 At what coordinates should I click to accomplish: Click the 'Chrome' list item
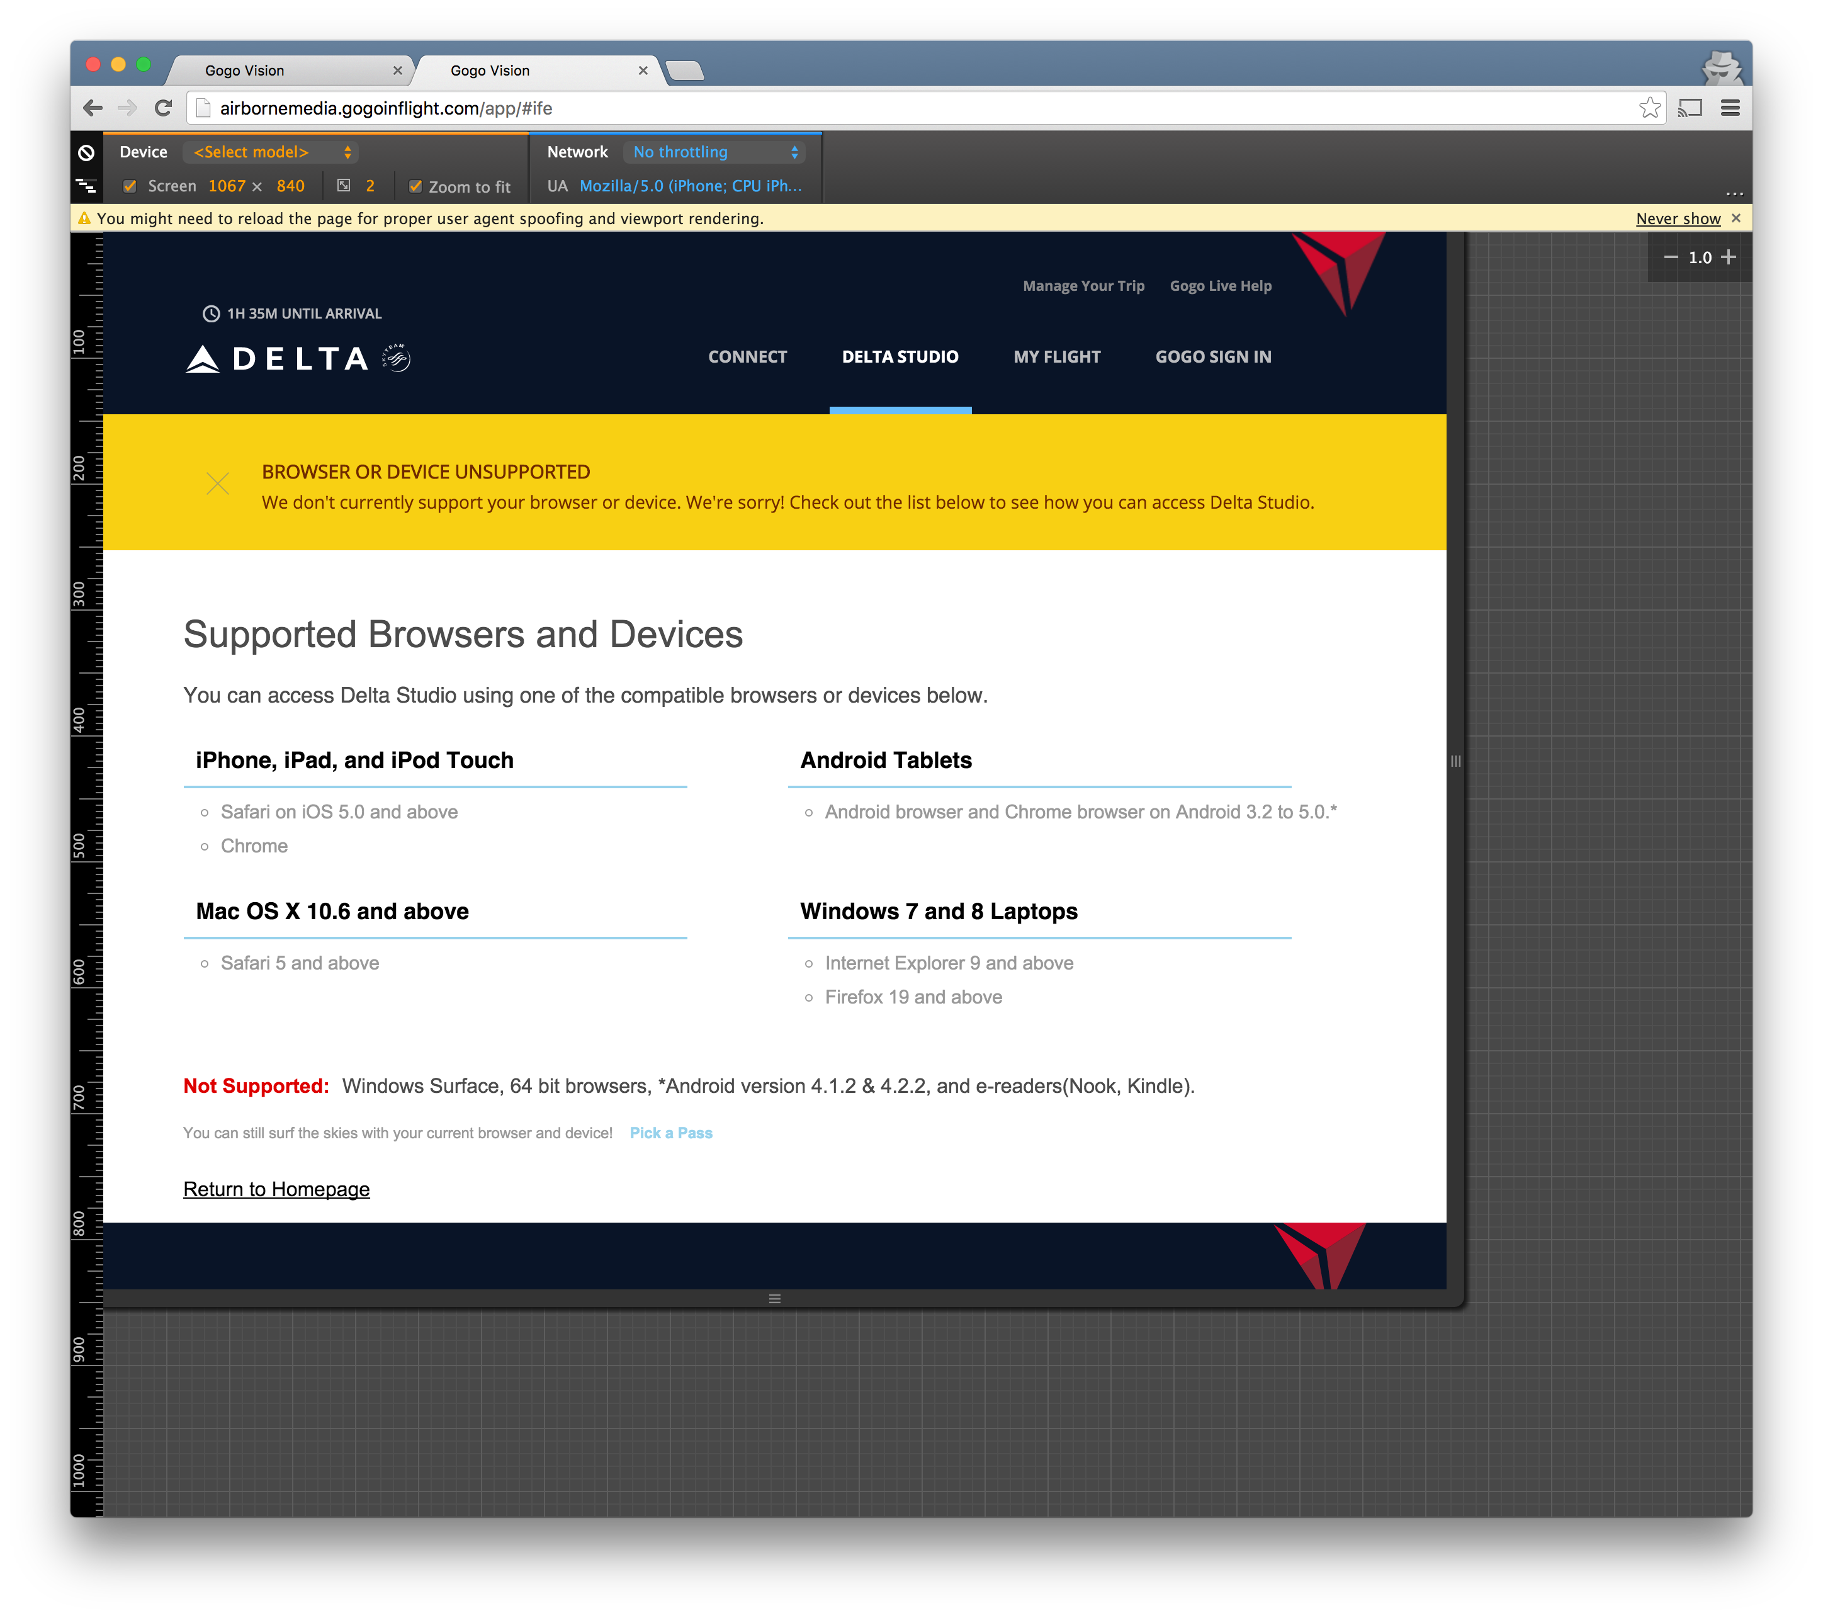[x=254, y=846]
